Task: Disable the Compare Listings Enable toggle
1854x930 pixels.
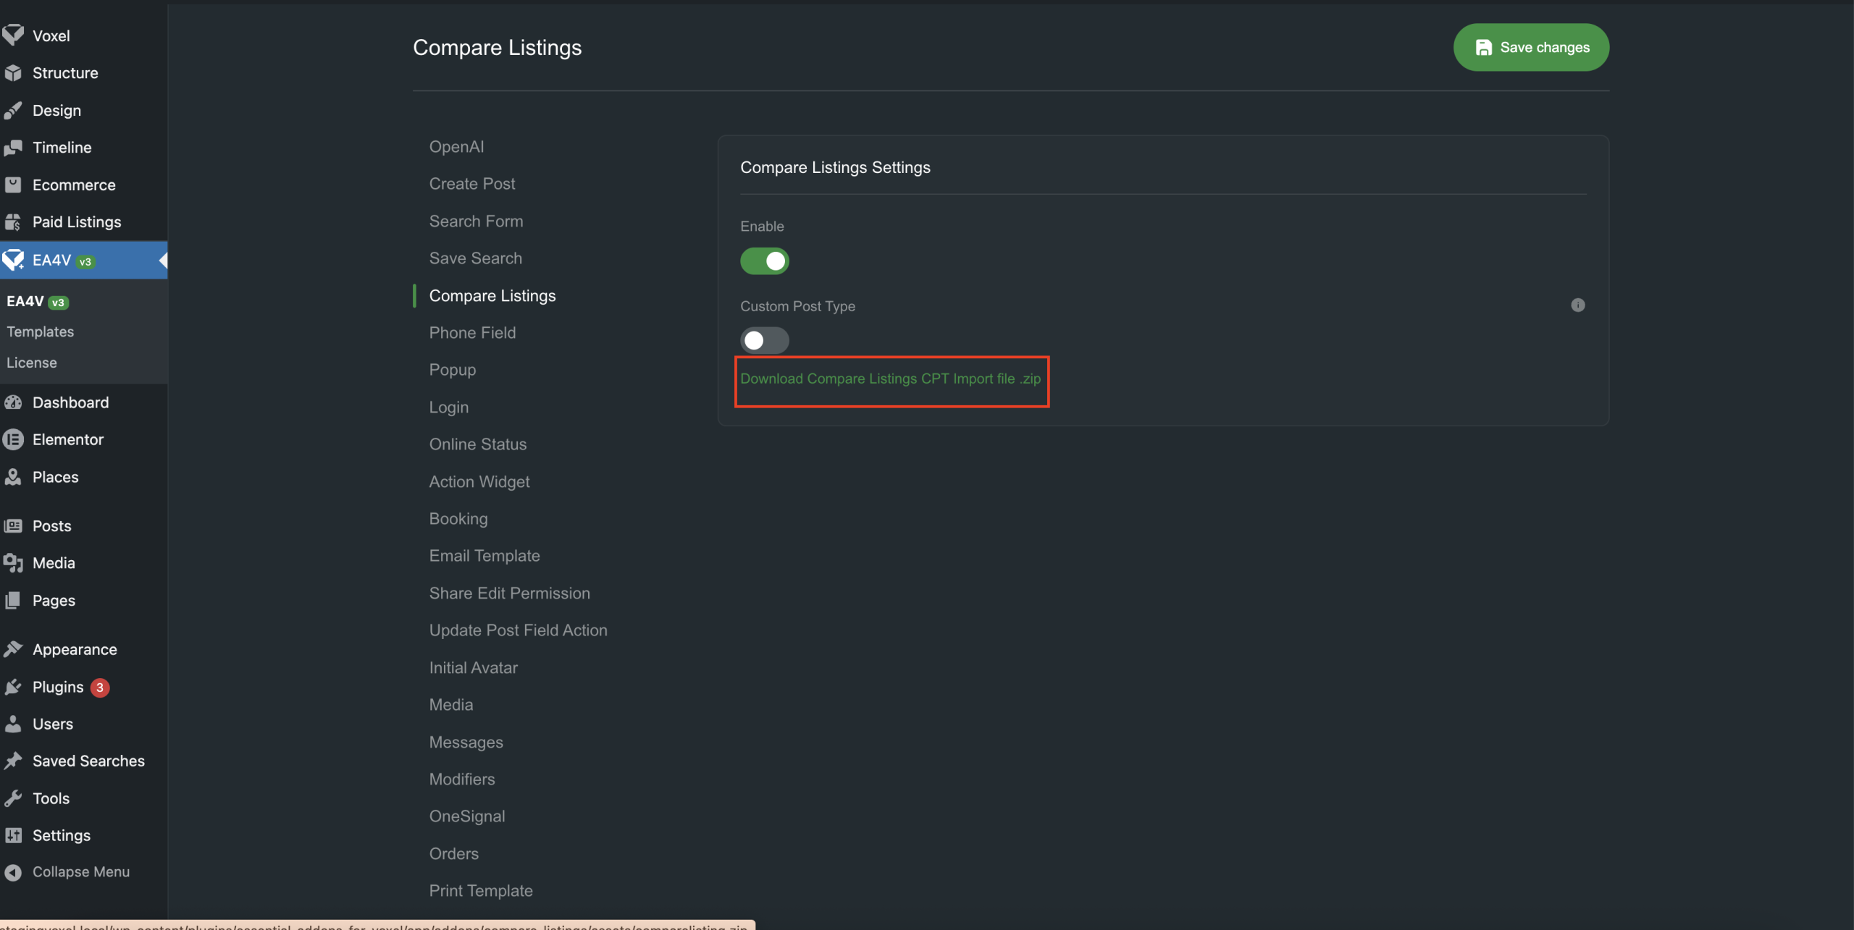Action: 764,261
